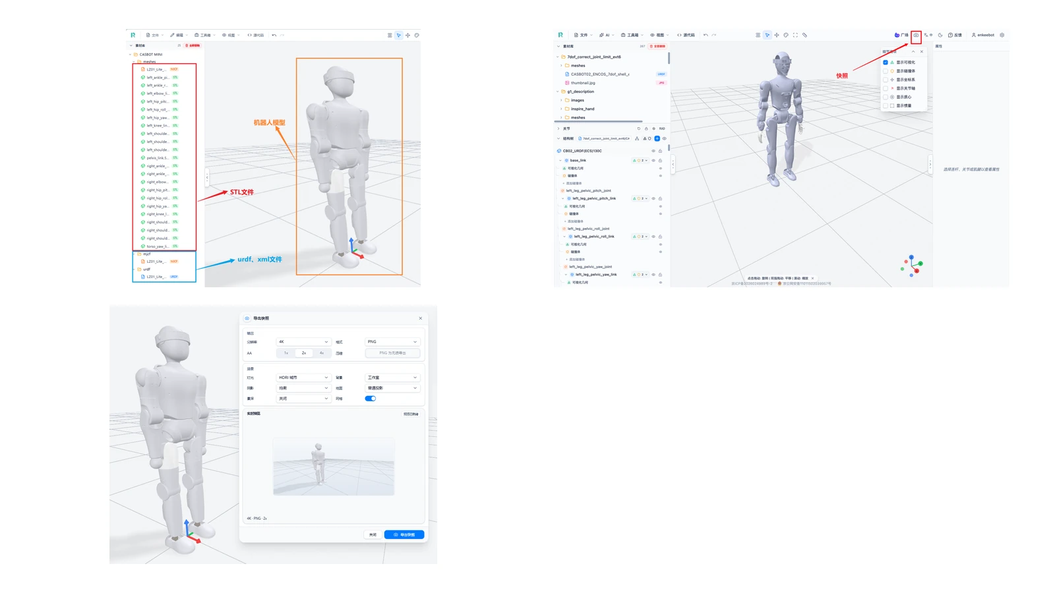
Task: Toggle the eye on the left_leg_pelvic_pitch_link row
Action: click(653, 198)
